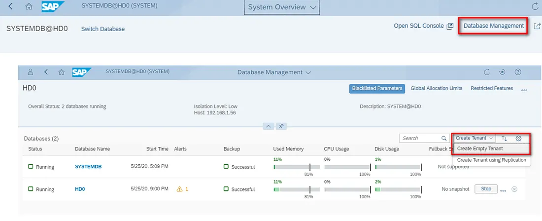542x221 pixels.
Task: Click the home icon in the System Overview bar
Action: click(x=29, y=6)
